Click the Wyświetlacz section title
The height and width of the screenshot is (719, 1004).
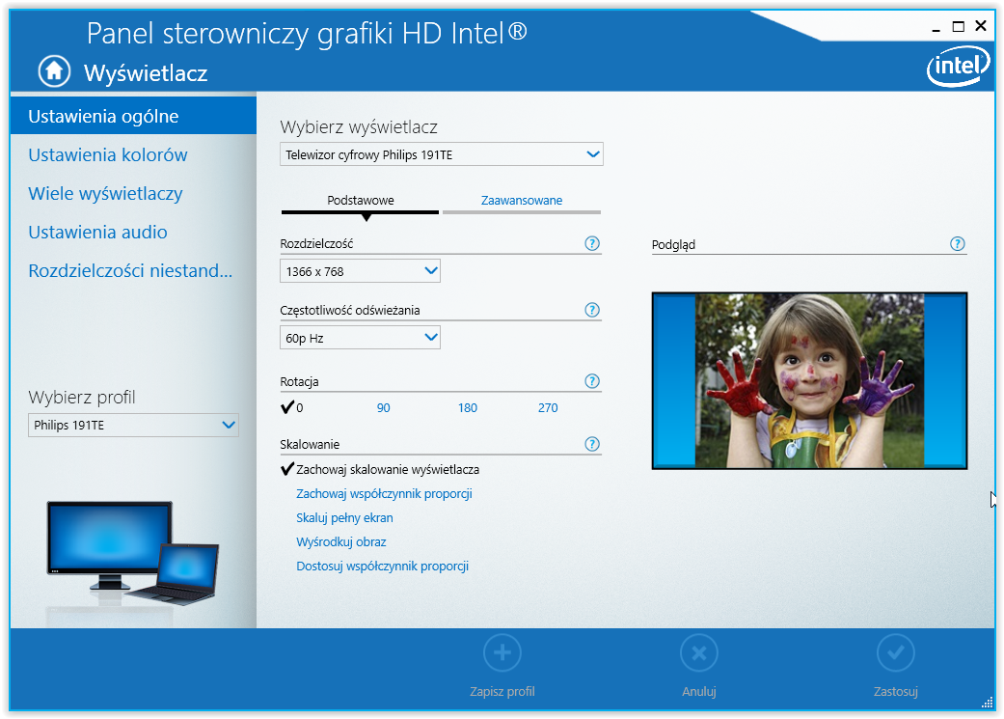pos(146,73)
